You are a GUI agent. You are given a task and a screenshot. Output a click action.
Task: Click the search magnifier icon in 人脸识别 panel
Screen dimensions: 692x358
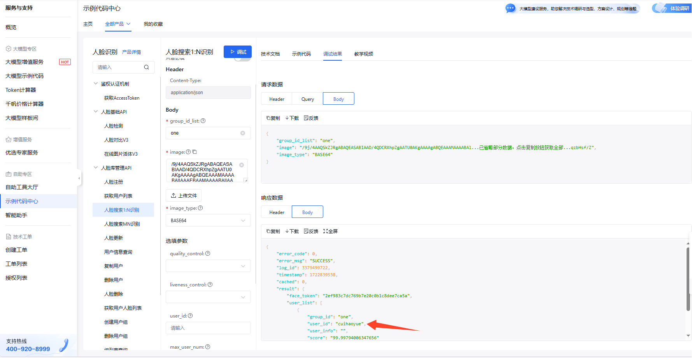(146, 67)
